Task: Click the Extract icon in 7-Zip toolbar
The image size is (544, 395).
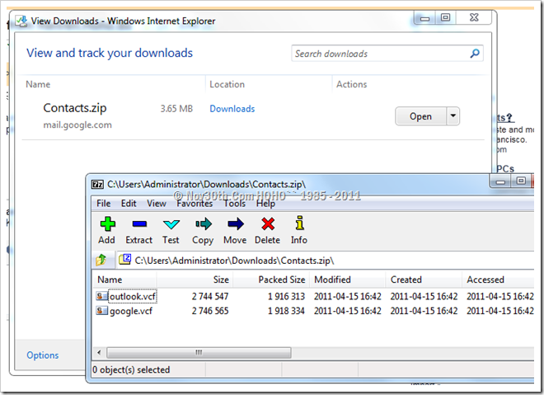Action: [139, 224]
